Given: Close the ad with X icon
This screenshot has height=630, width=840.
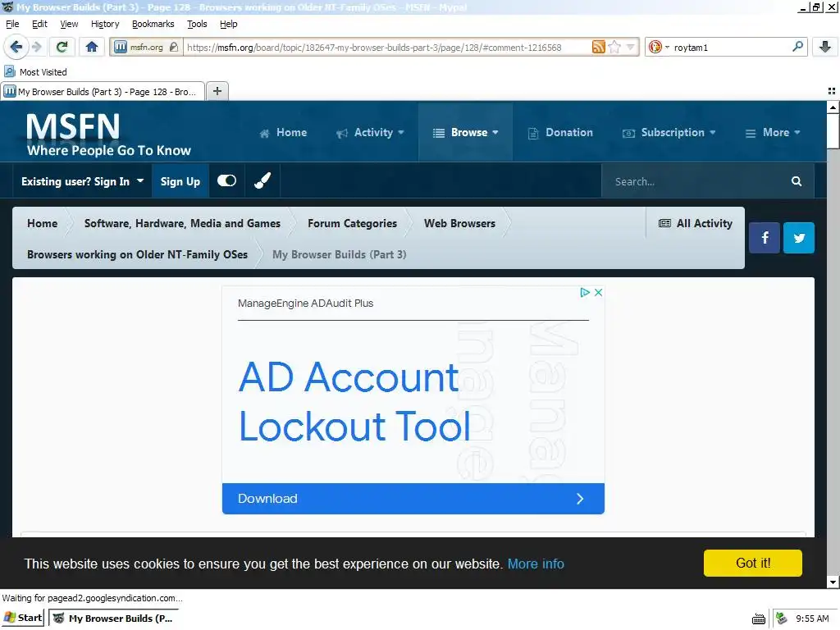Looking at the screenshot, I should coord(598,293).
